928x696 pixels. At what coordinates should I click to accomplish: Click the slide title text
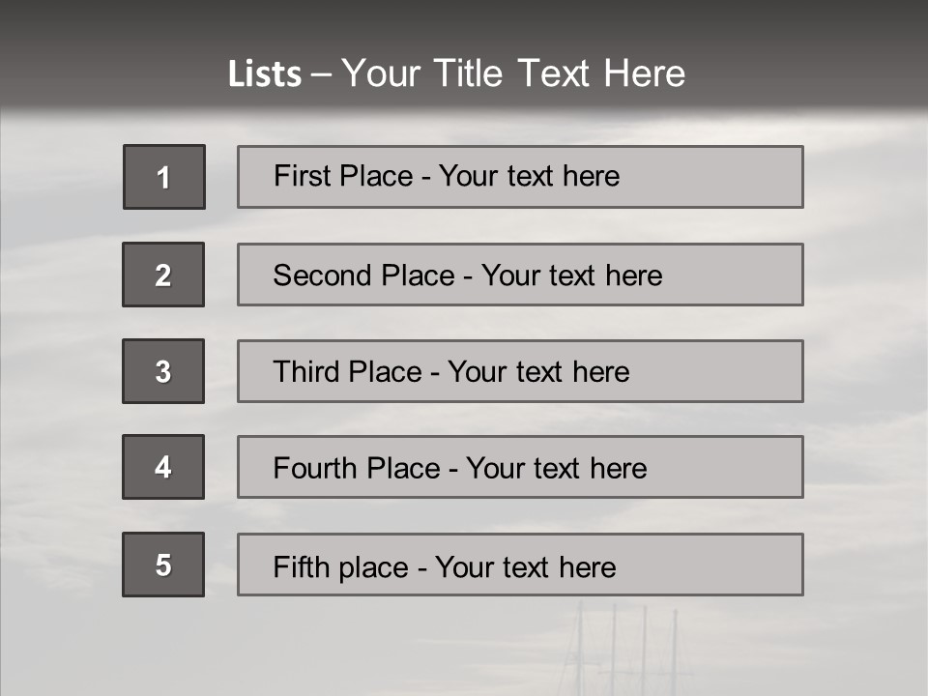(456, 73)
